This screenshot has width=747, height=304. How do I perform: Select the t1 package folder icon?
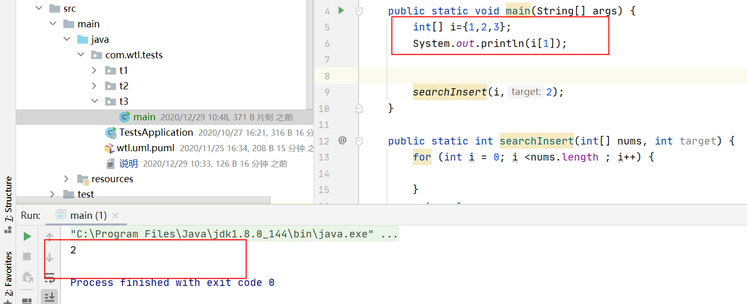[110, 71]
